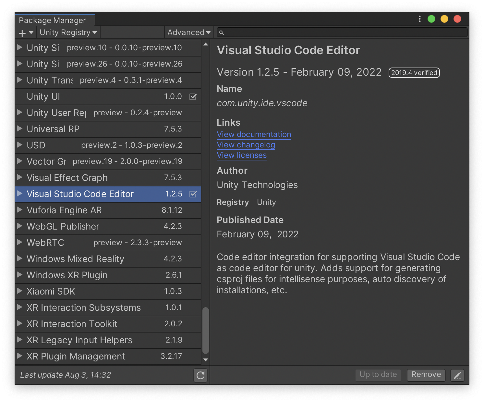Open the Advanced dropdown menu
The width and height of the screenshot is (484, 402).
(x=189, y=32)
